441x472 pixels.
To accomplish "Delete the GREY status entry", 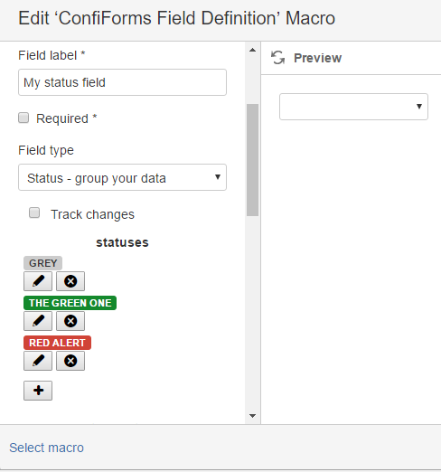I will click(x=70, y=281).
